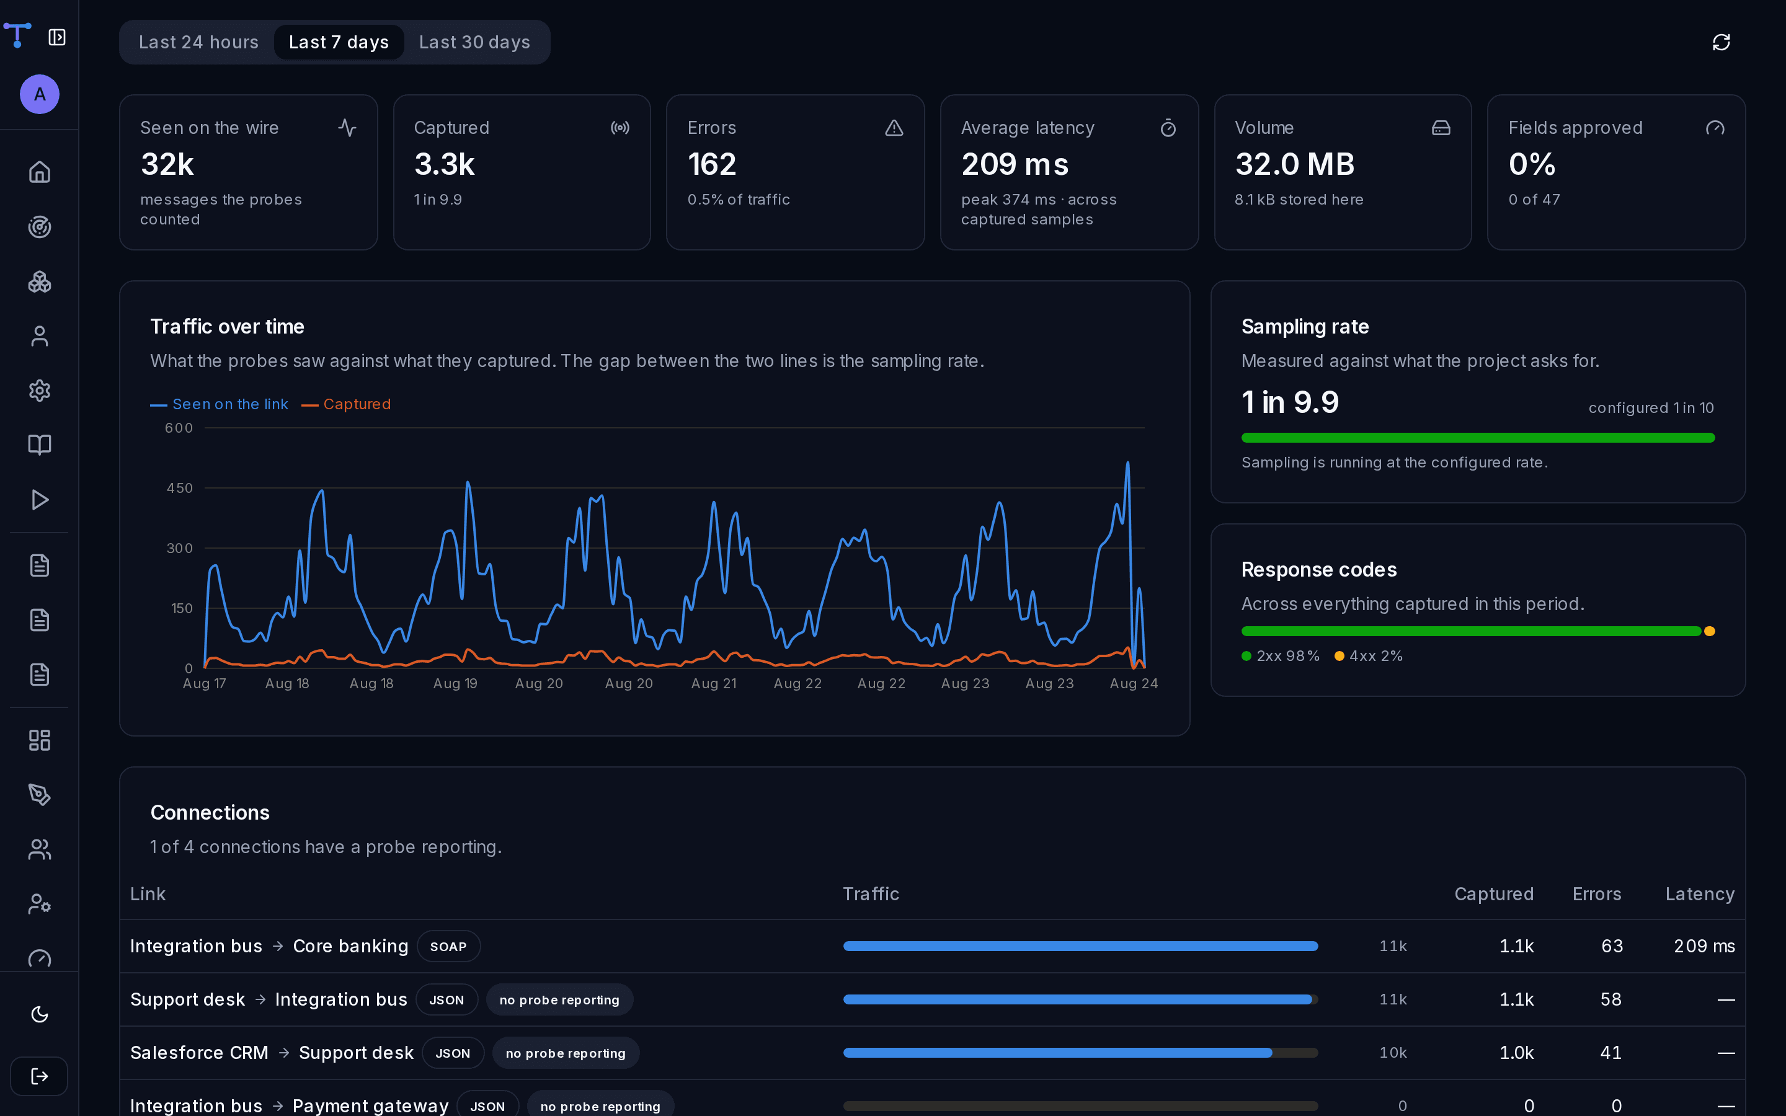Click the Errors 162 card
Viewport: 1786px width, 1116px height.
pyautogui.click(x=795, y=172)
